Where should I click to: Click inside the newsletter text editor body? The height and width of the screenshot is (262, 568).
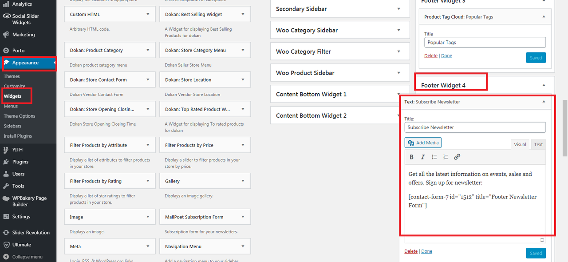click(x=475, y=200)
